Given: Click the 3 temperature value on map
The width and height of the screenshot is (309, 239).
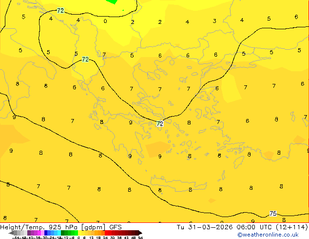Looking at the screenshot, I should pyautogui.click(x=214, y=21).
